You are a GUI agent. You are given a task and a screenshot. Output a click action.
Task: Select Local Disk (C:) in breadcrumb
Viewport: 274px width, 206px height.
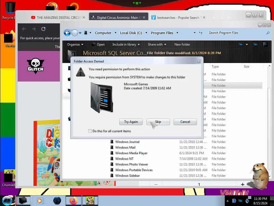(x=131, y=33)
